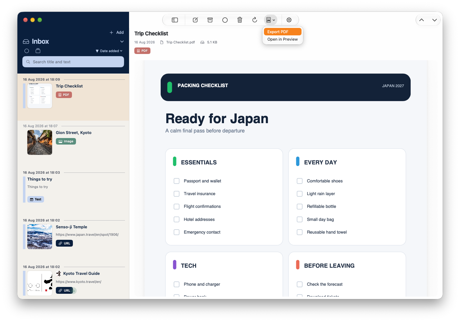Open the japan.travel spot link

[x=87, y=235]
